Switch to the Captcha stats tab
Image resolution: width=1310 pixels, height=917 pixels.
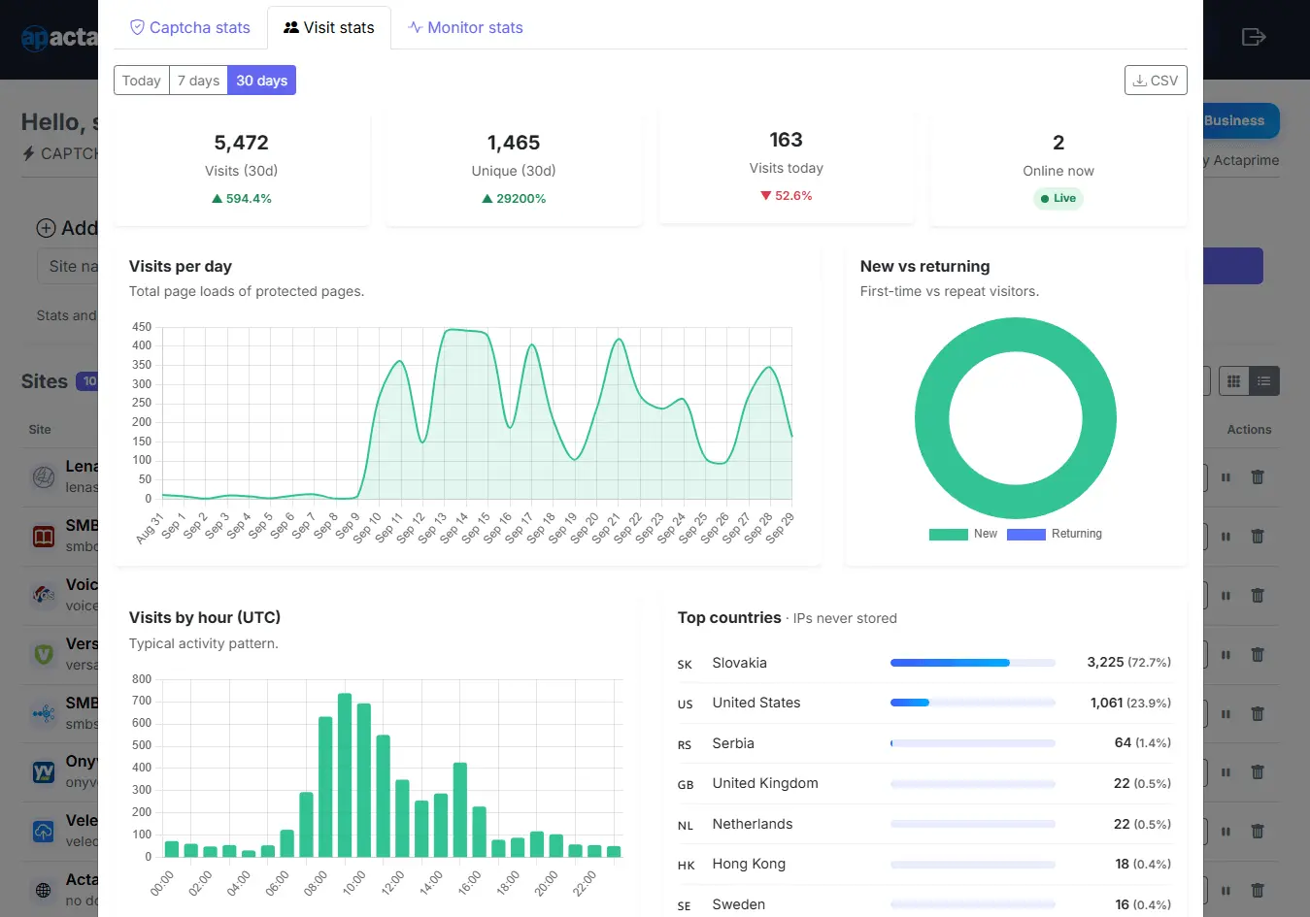click(x=190, y=27)
